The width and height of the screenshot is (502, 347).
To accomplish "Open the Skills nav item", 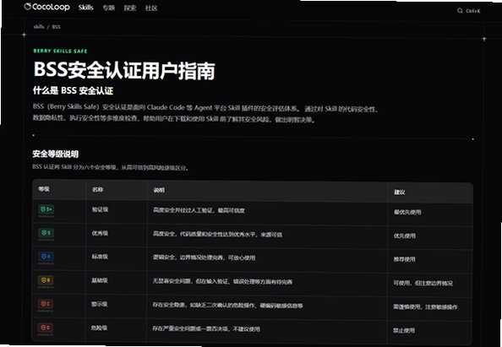I will 86,8.
